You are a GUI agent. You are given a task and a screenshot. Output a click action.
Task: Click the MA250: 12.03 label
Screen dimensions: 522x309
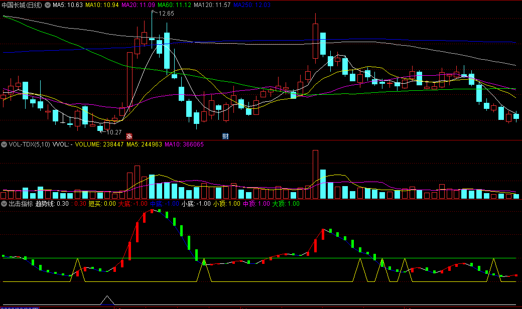point(252,5)
